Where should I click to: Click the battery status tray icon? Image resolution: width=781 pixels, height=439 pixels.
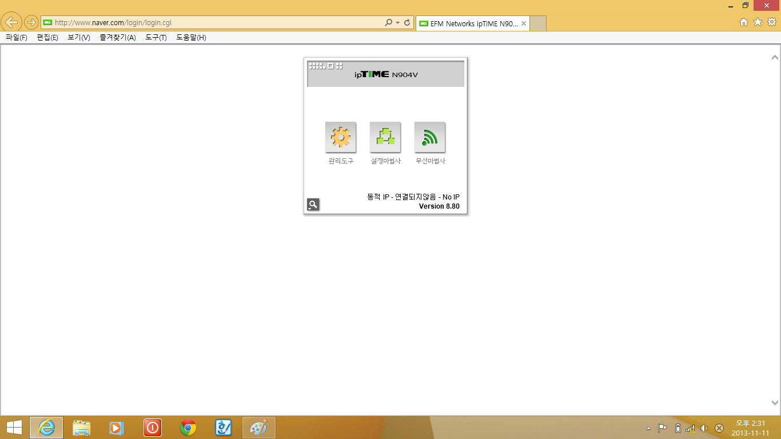tap(678, 428)
